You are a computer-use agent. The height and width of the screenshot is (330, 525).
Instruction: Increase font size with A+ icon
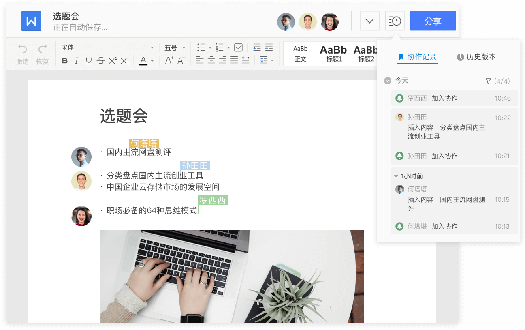[168, 60]
